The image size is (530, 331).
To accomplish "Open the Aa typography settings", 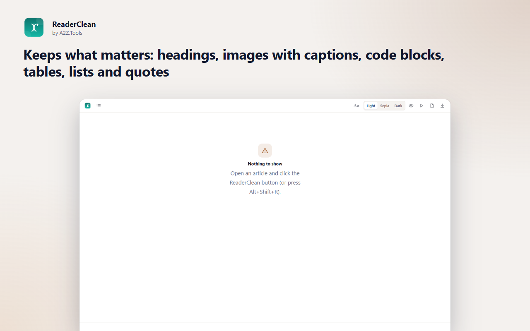I will pyautogui.click(x=356, y=106).
